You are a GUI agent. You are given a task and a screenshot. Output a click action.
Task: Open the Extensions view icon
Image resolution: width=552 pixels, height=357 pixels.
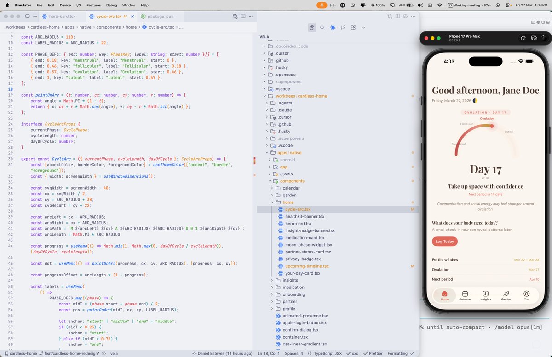tap(353, 28)
